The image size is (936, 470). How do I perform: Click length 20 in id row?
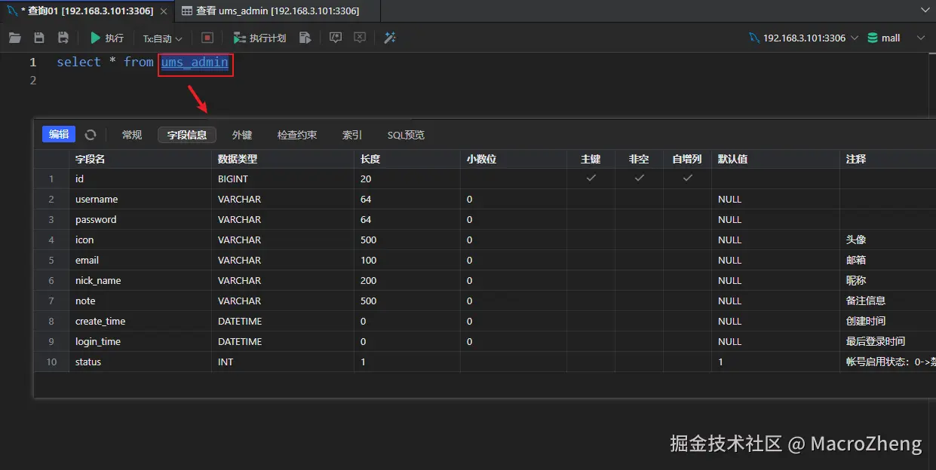pos(407,179)
